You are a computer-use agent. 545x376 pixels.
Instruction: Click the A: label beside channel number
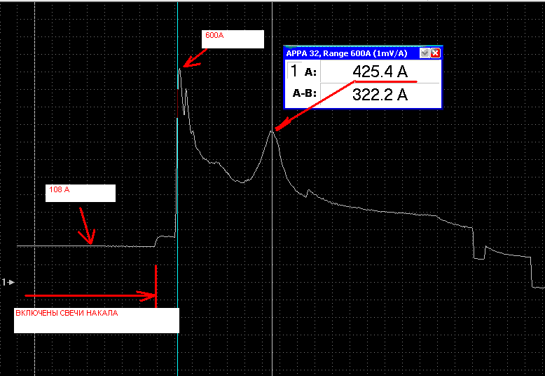(x=310, y=72)
